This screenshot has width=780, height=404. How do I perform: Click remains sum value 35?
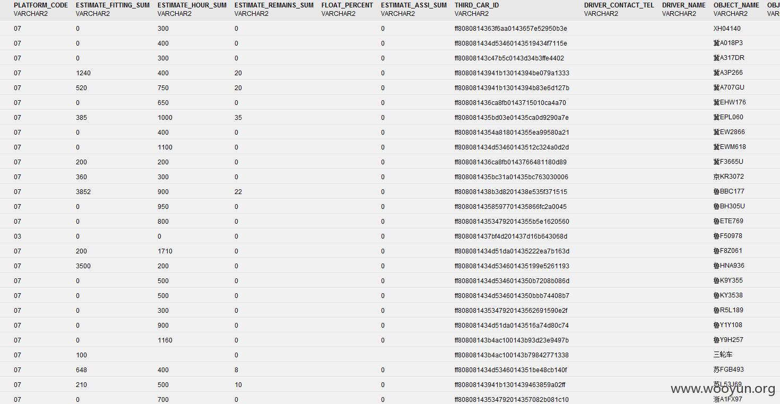[238, 118]
